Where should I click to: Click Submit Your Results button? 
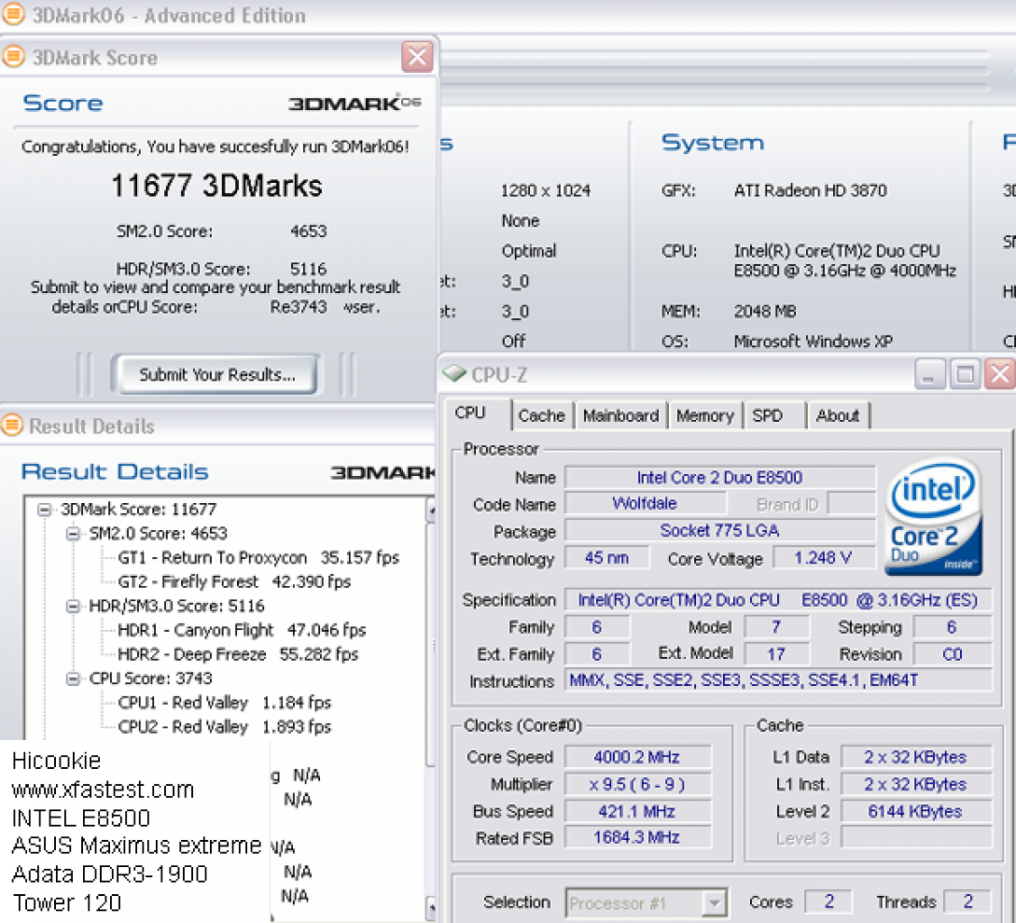217,374
